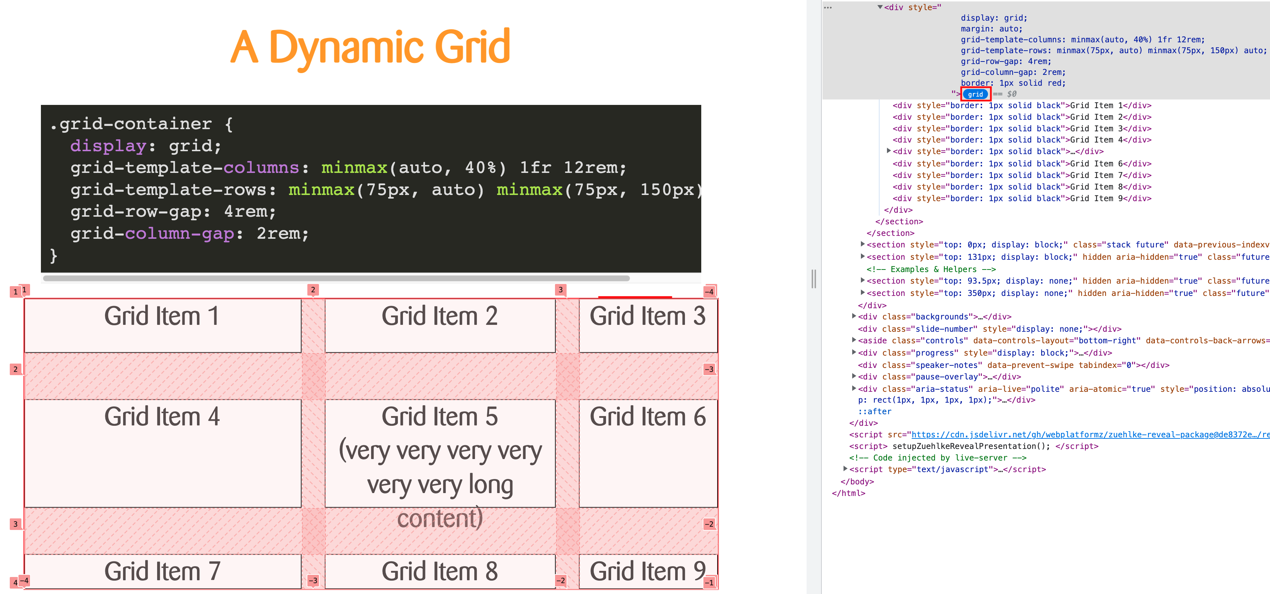Select the Code injected by live-server comment

point(938,458)
